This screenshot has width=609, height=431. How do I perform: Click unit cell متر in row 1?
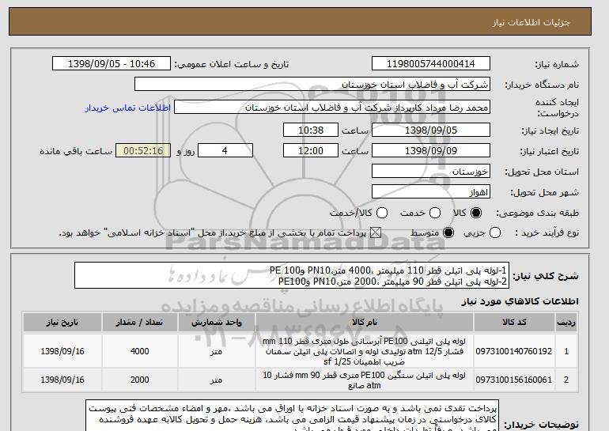pos(217,351)
